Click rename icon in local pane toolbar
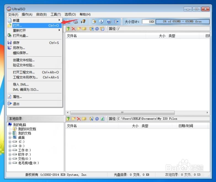Screen dimensions: 216x182 point(84,119)
